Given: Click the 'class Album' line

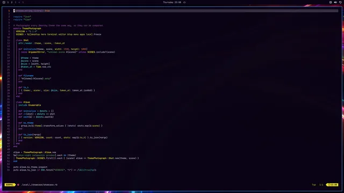Looking at the screenshot, I should click(x=23, y=102).
